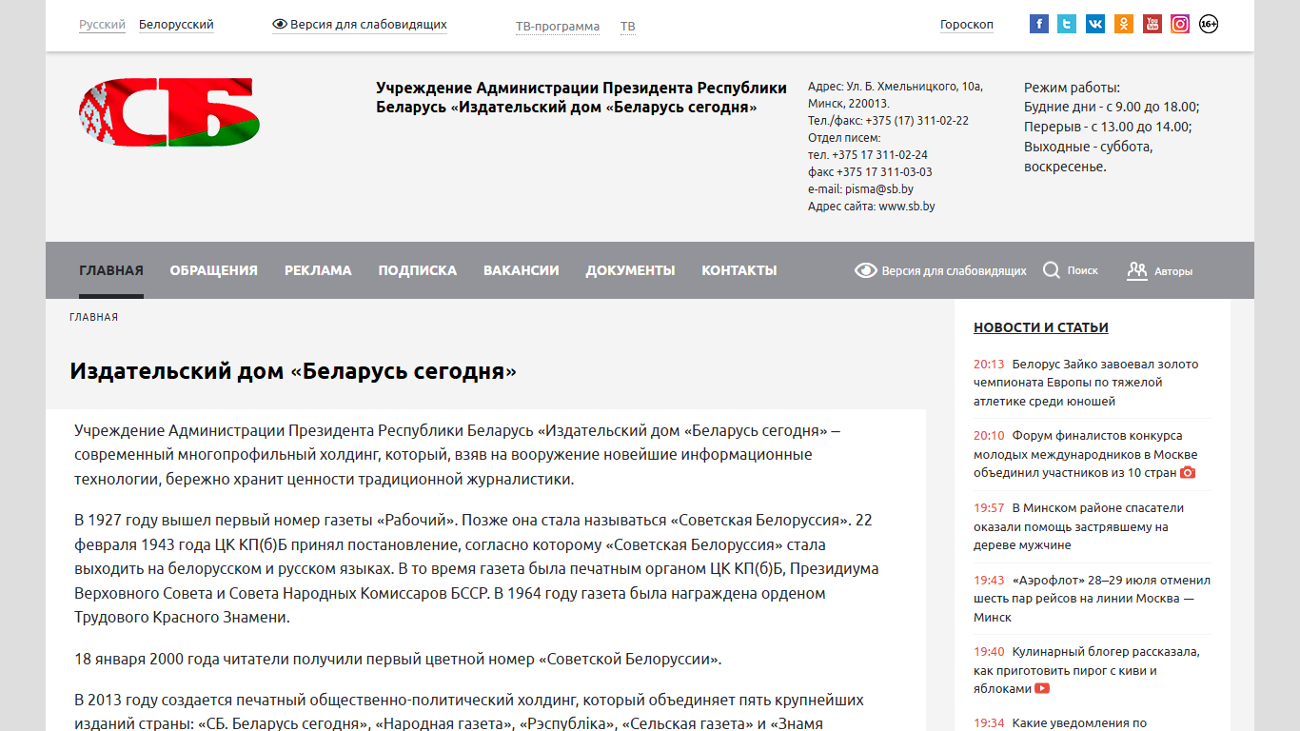Open the ДОКУМЕНТЫ menu item
Viewport: 1300px width, 731px height.
click(631, 270)
